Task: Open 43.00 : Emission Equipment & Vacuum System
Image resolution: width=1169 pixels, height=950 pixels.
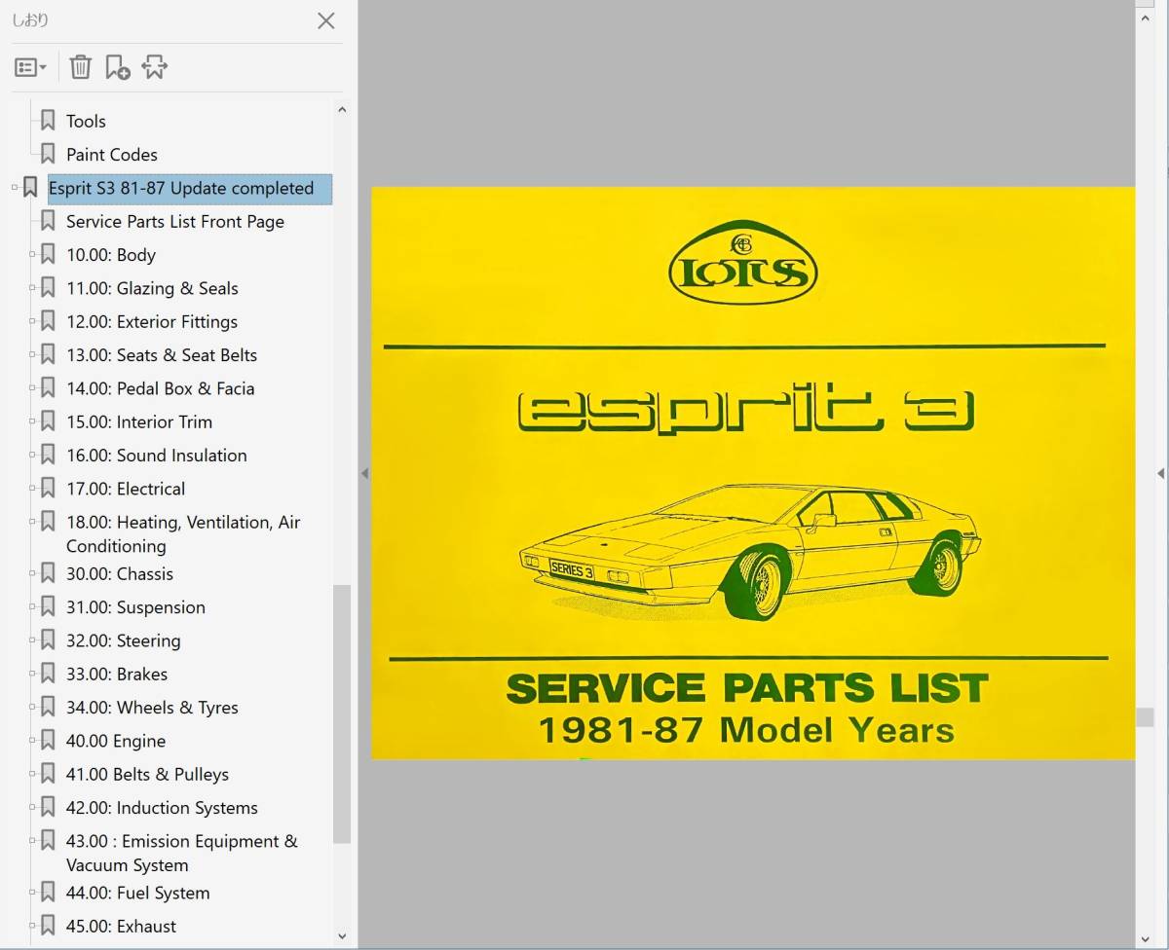Action: (182, 853)
